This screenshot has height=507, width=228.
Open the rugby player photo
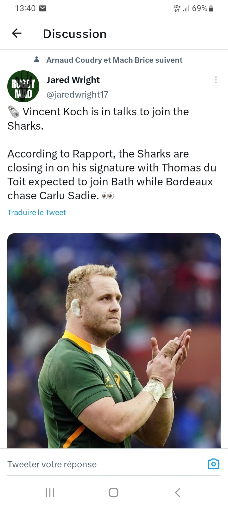[114, 341]
